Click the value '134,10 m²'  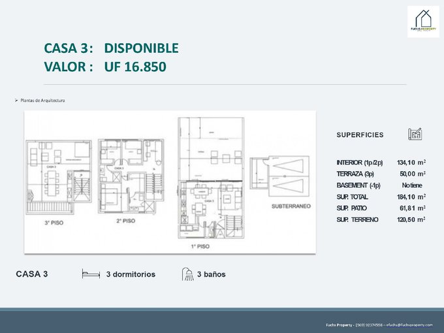click(411, 162)
